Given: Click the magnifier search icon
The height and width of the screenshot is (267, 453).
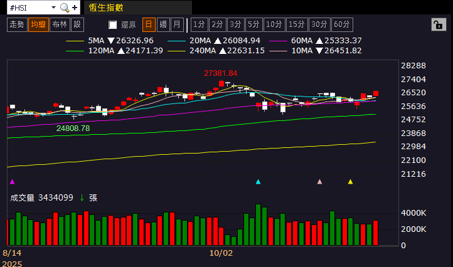Looking at the screenshot, I should (65, 8).
